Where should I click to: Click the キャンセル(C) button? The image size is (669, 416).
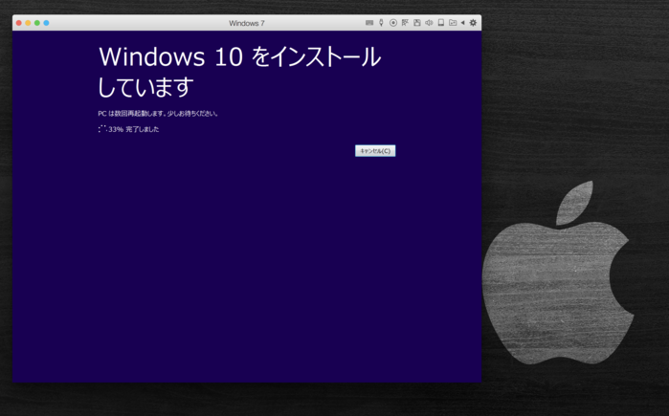coord(375,151)
